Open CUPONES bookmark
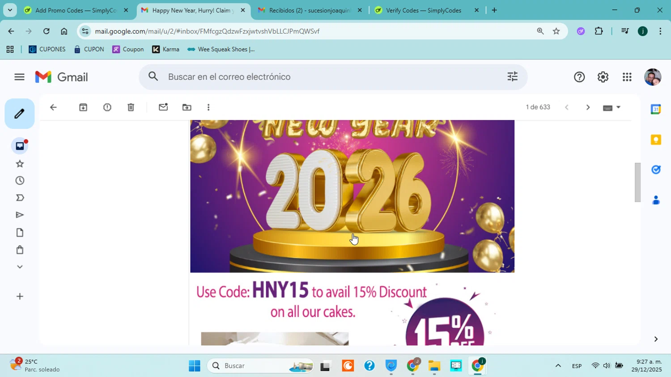Viewport: 671px width, 377px height. tap(47, 49)
